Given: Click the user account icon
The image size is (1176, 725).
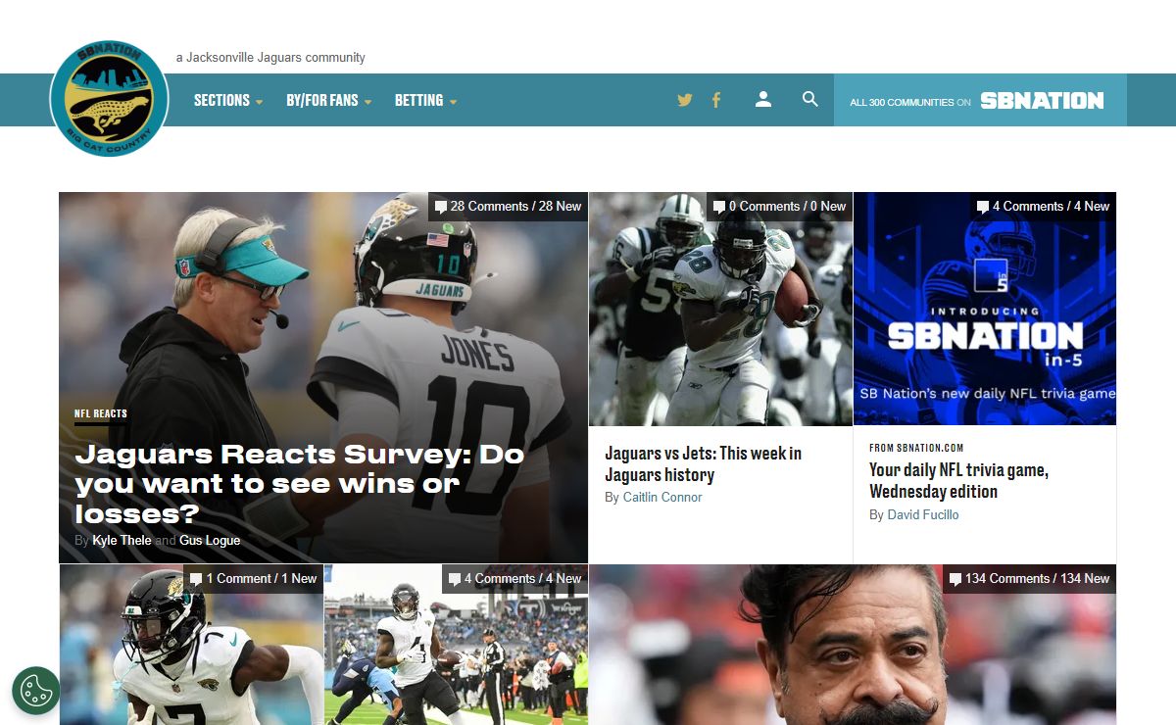Looking at the screenshot, I should pos(763,99).
